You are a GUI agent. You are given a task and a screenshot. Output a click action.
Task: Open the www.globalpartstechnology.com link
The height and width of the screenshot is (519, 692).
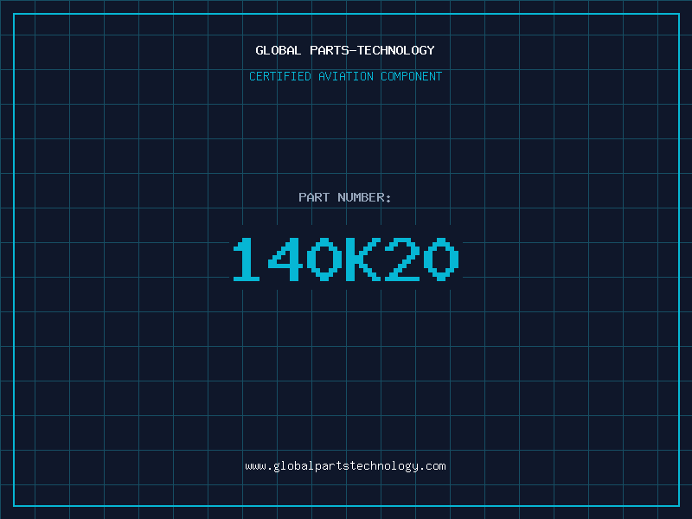tap(345, 466)
